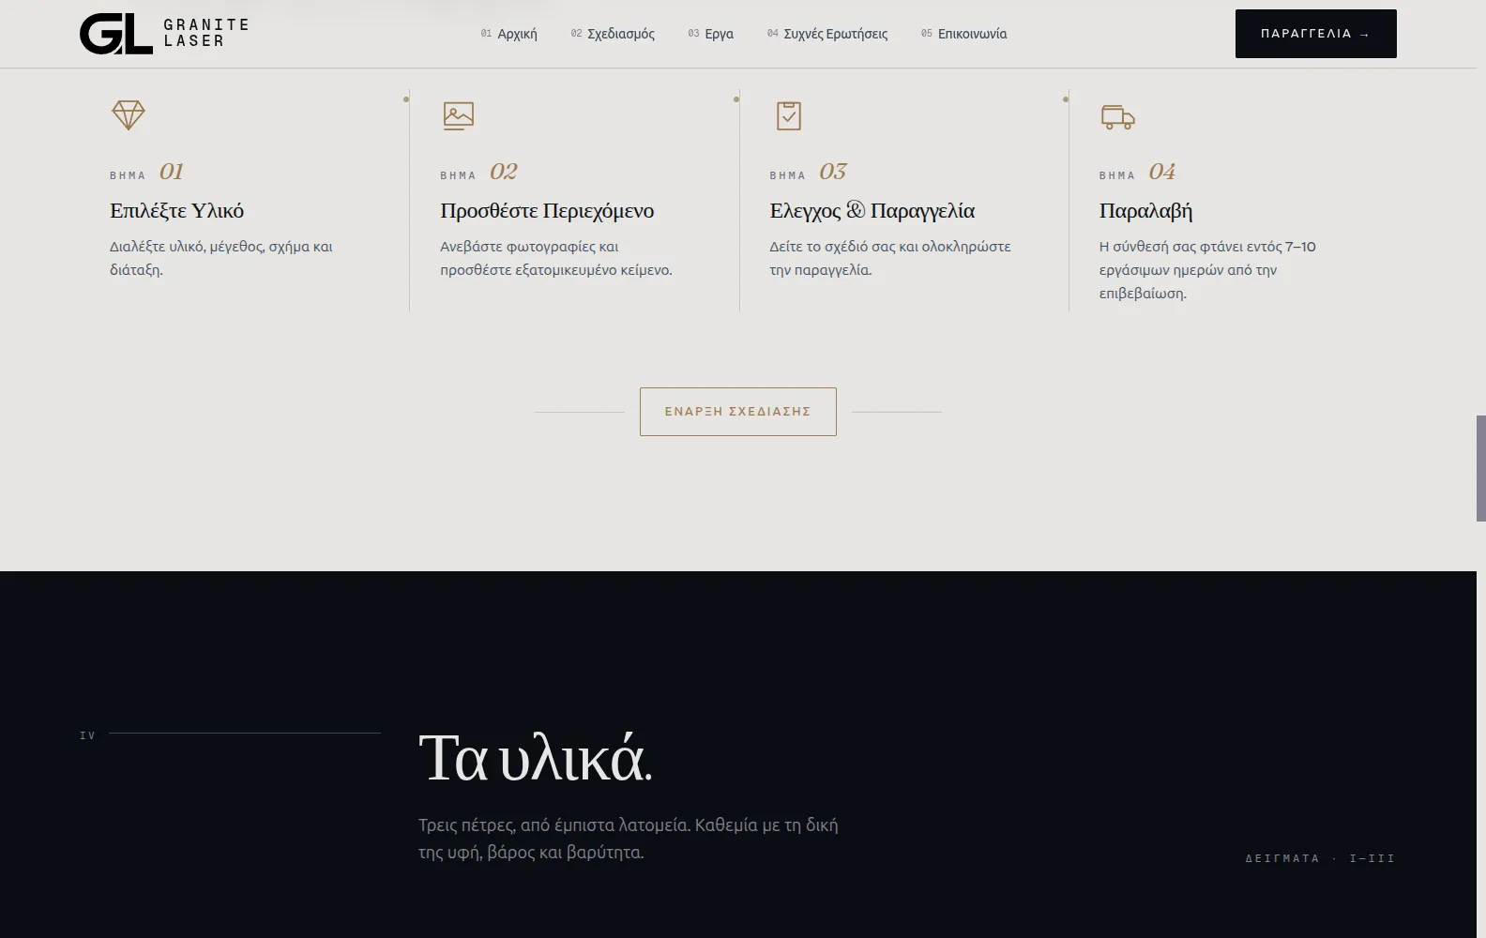Click the paragraph Τρεις πέτρες, από έμπιστα λατομεία
The width and height of the screenshot is (1486, 938).
tap(629, 839)
